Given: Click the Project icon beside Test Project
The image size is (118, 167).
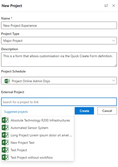Looking at the screenshot, I should (x=5, y=150).
